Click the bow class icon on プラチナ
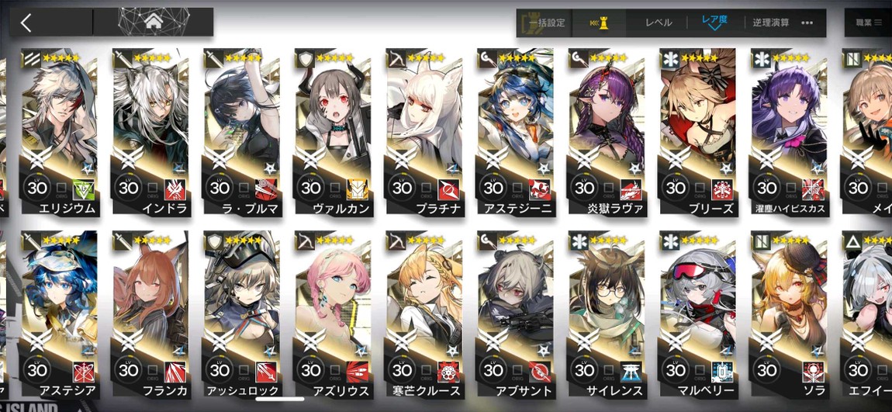892x412 pixels. coord(396,58)
